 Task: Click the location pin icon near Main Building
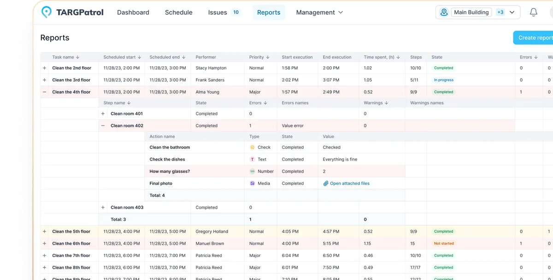[x=443, y=12]
